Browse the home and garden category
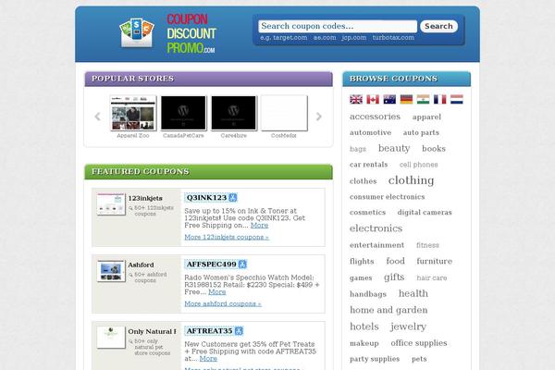Image resolution: width=555 pixels, height=370 pixels. pos(388,310)
